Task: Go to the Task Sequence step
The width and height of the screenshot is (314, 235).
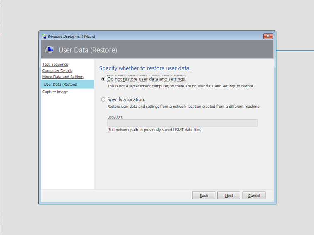Action: pos(55,65)
